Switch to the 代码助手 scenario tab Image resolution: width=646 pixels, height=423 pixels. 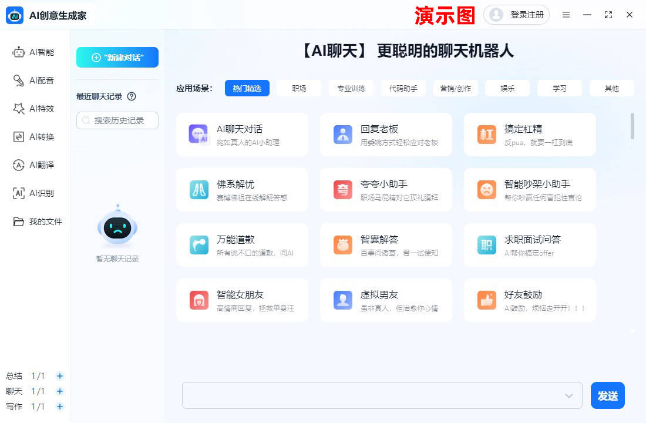[x=403, y=88]
